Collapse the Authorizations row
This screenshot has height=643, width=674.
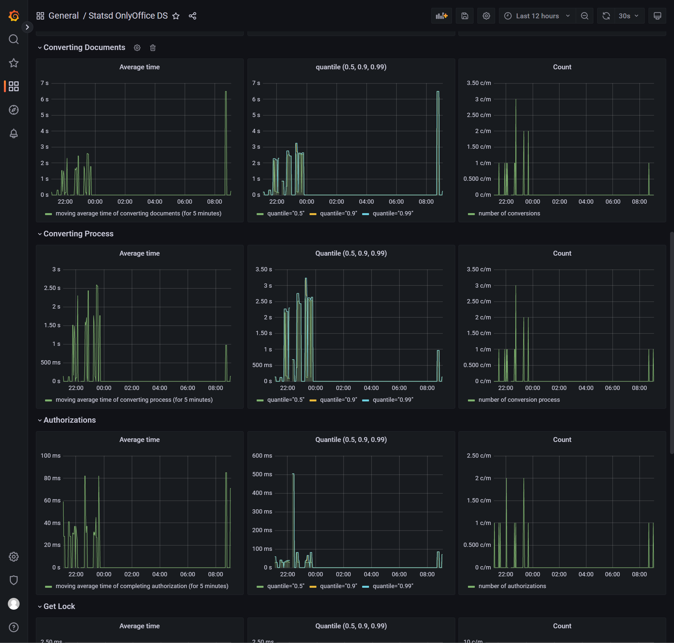70,420
